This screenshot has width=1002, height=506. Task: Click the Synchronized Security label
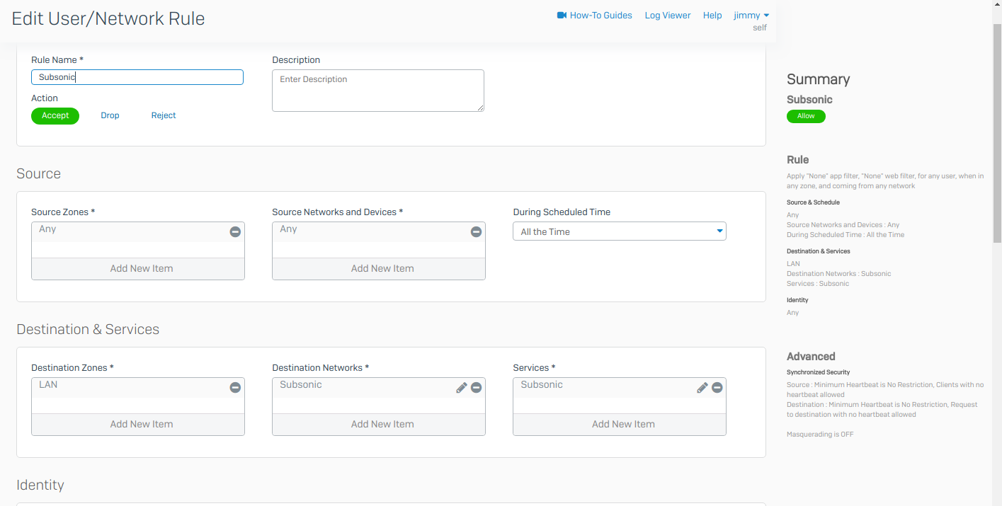click(819, 372)
